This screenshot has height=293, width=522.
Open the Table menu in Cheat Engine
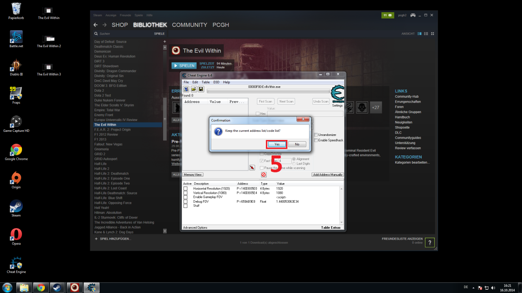[x=206, y=82]
